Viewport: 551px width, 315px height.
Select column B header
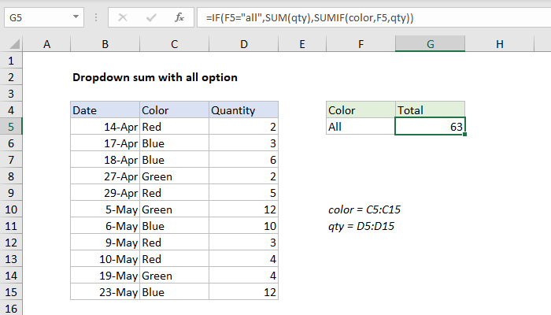click(105, 45)
